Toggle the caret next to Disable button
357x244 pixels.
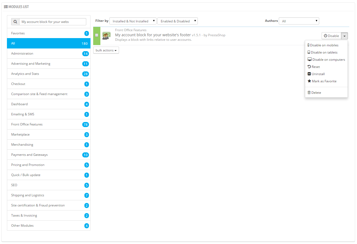344,36
